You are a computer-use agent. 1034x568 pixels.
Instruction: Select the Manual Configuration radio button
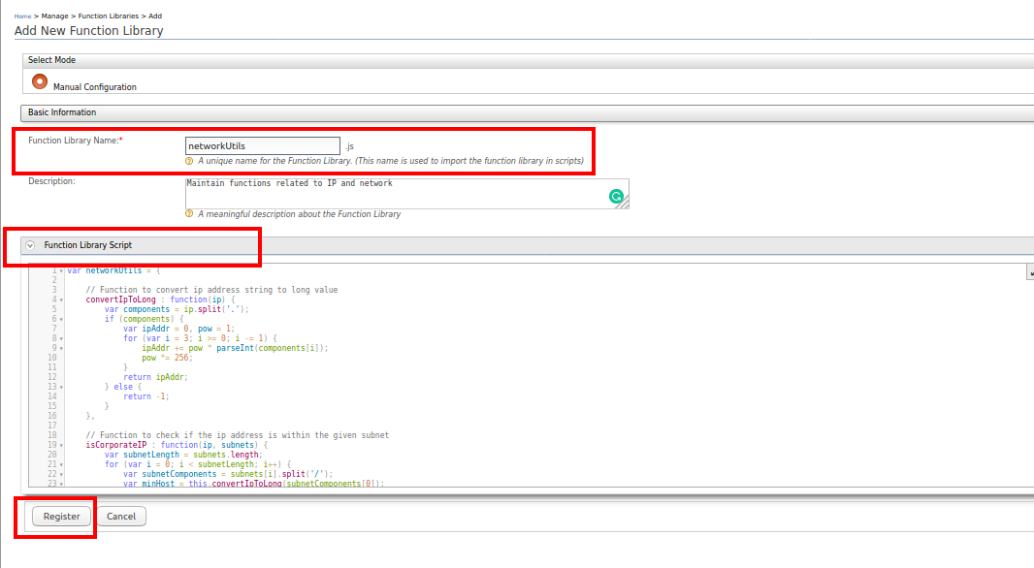tap(40, 81)
